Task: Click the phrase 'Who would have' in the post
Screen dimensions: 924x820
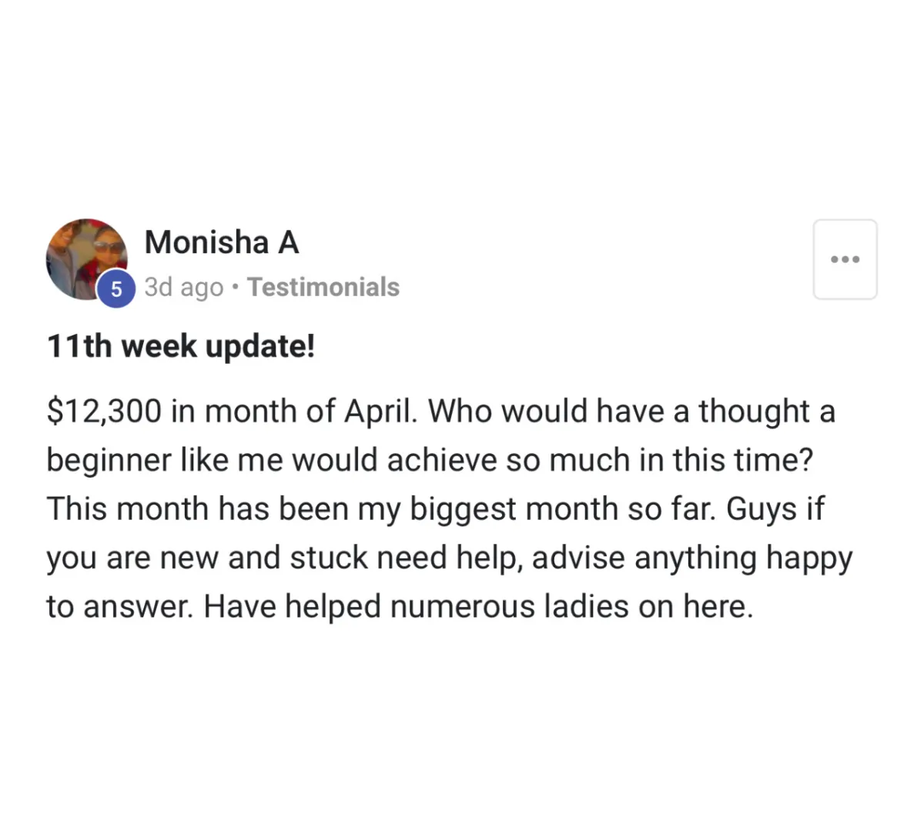Action: [546, 412]
